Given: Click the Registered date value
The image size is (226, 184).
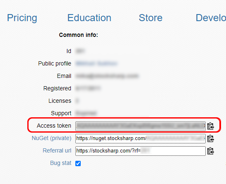Looking at the screenshot, I should point(88,88).
